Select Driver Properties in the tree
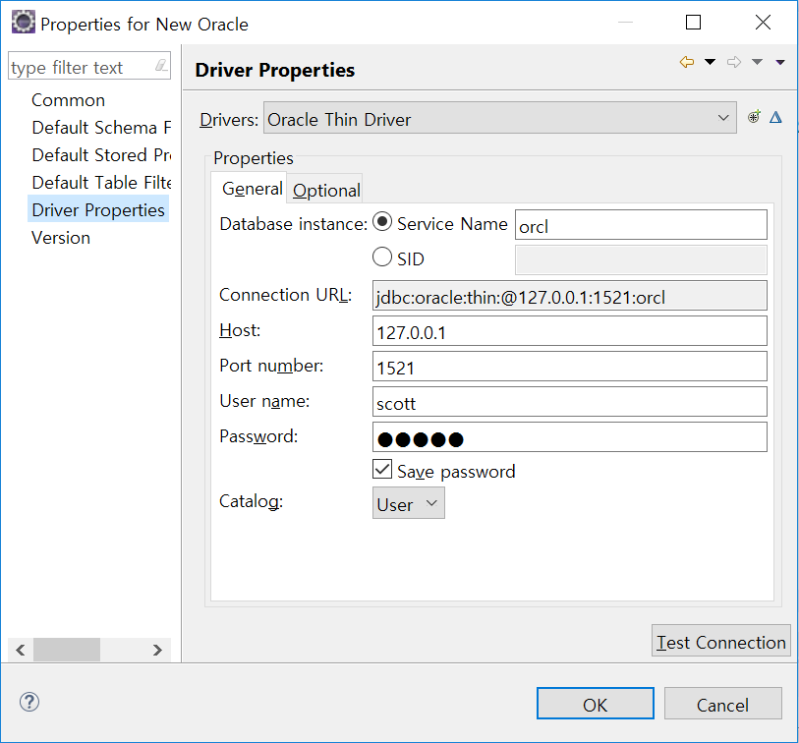The width and height of the screenshot is (799, 743). click(98, 210)
